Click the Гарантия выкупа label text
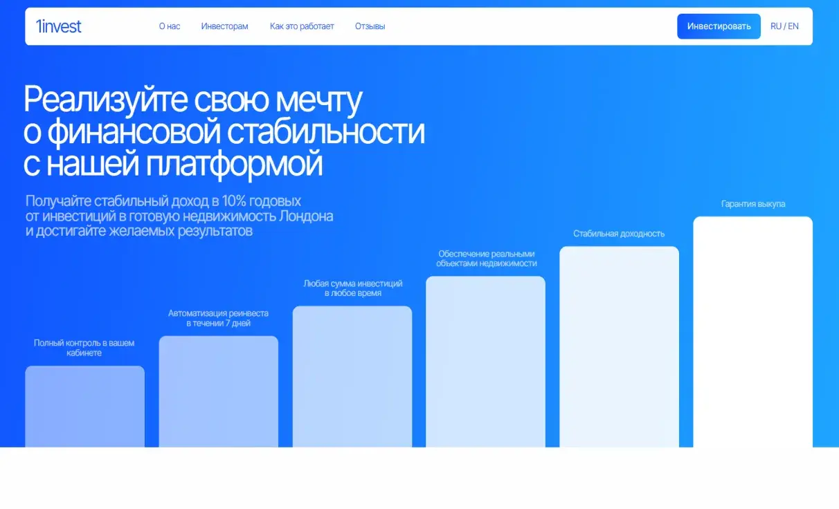839x509 pixels. [x=752, y=204]
